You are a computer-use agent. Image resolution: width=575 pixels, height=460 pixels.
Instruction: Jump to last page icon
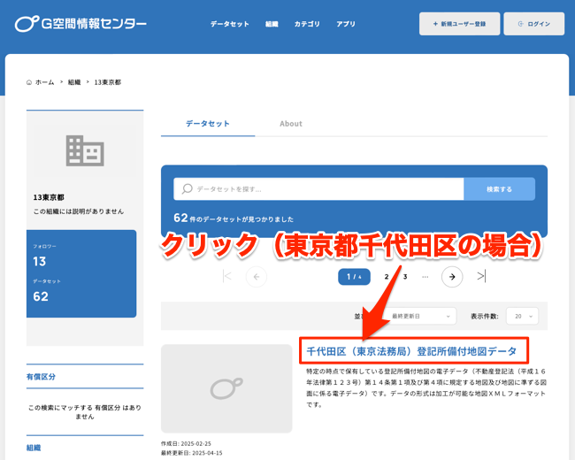(x=481, y=276)
